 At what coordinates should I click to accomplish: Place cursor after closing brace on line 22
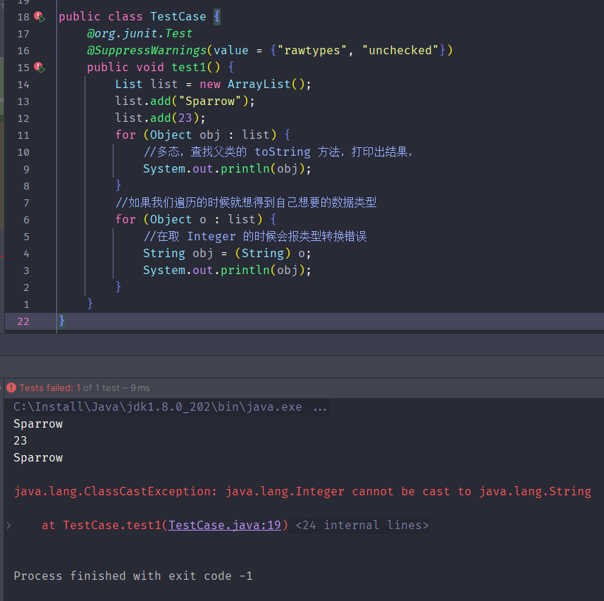pos(67,321)
